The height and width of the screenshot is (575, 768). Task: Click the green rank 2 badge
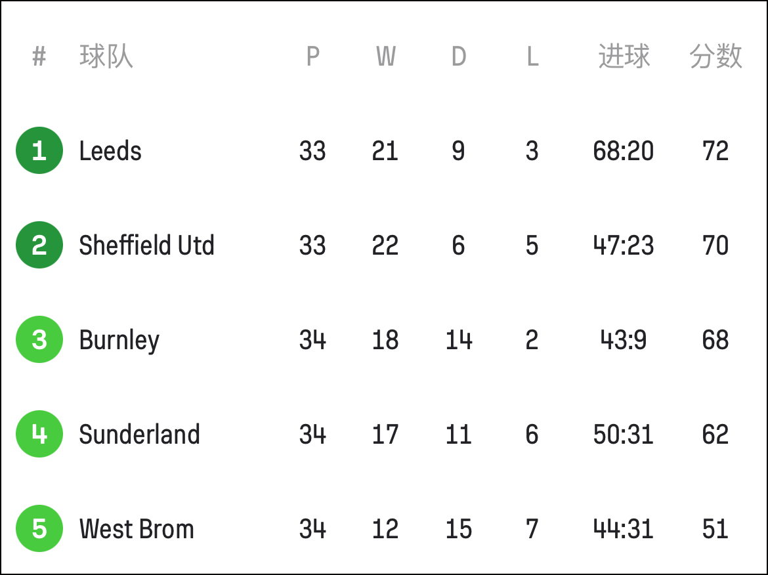pyautogui.click(x=39, y=245)
